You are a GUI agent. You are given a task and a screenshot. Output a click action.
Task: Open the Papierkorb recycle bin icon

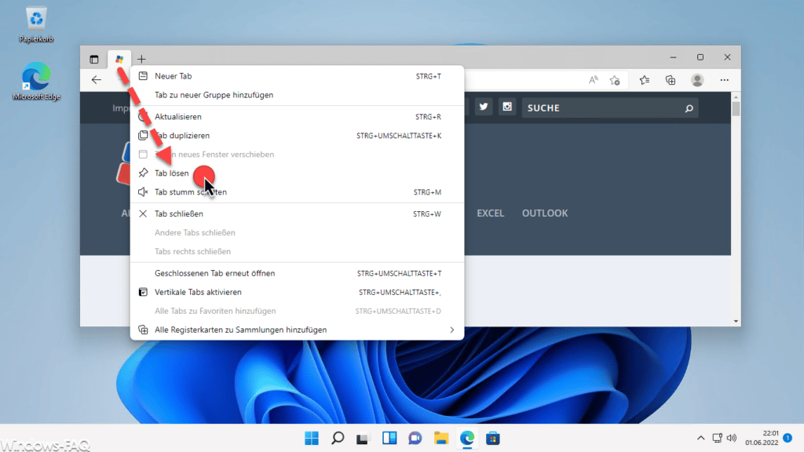(36, 24)
